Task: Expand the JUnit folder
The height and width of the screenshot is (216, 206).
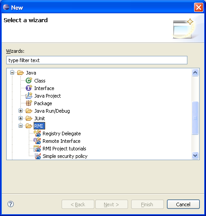Action: [20, 118]
